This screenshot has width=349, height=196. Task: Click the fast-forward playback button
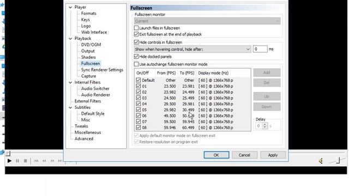pyautogui.click(x=52, y=161)
